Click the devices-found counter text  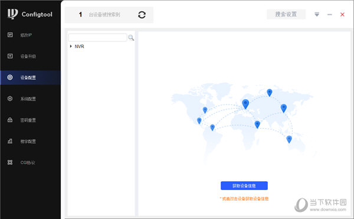(x=99, y=15)
